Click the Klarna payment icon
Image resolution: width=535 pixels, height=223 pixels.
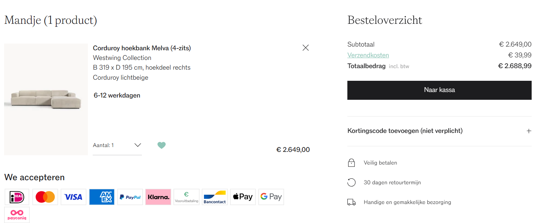coord(158,197)
